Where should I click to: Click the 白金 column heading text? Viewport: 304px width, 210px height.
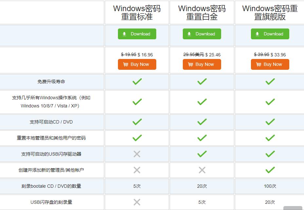point(202,12)
